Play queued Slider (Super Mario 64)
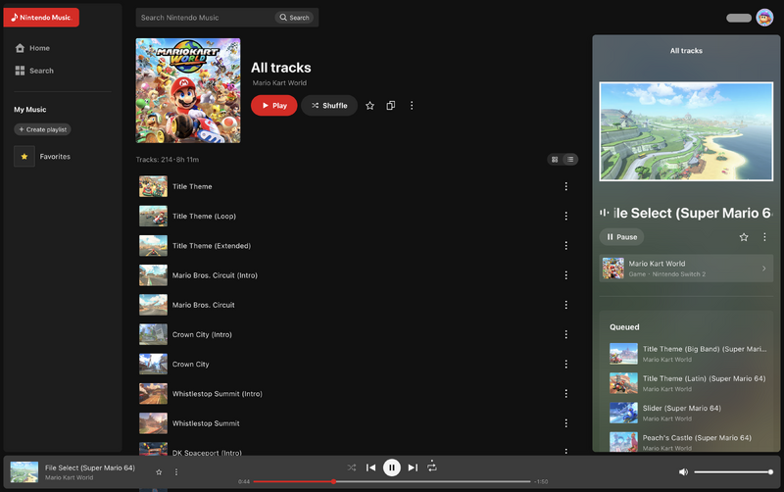The image size is (784, 492). [688, 413]
